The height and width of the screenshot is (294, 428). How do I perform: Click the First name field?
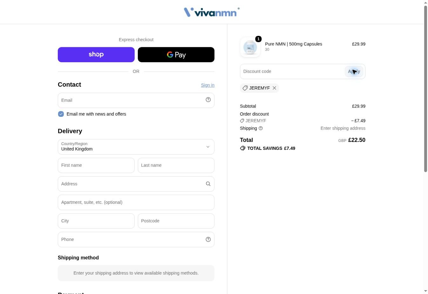point(96,165)
